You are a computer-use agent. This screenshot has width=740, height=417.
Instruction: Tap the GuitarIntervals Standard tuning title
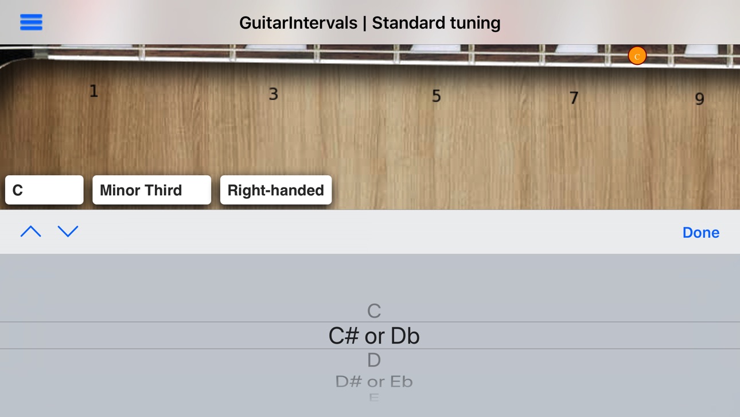click(370, 22)
